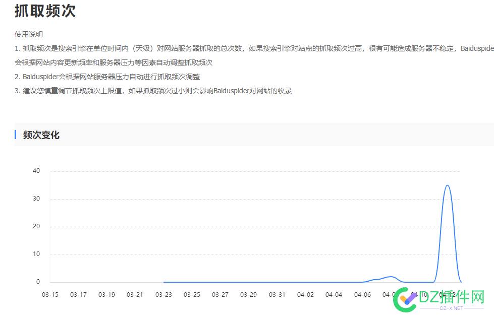Click the y-axis label 30
Screen dimensions: 494x320
(x=36, y=199)
